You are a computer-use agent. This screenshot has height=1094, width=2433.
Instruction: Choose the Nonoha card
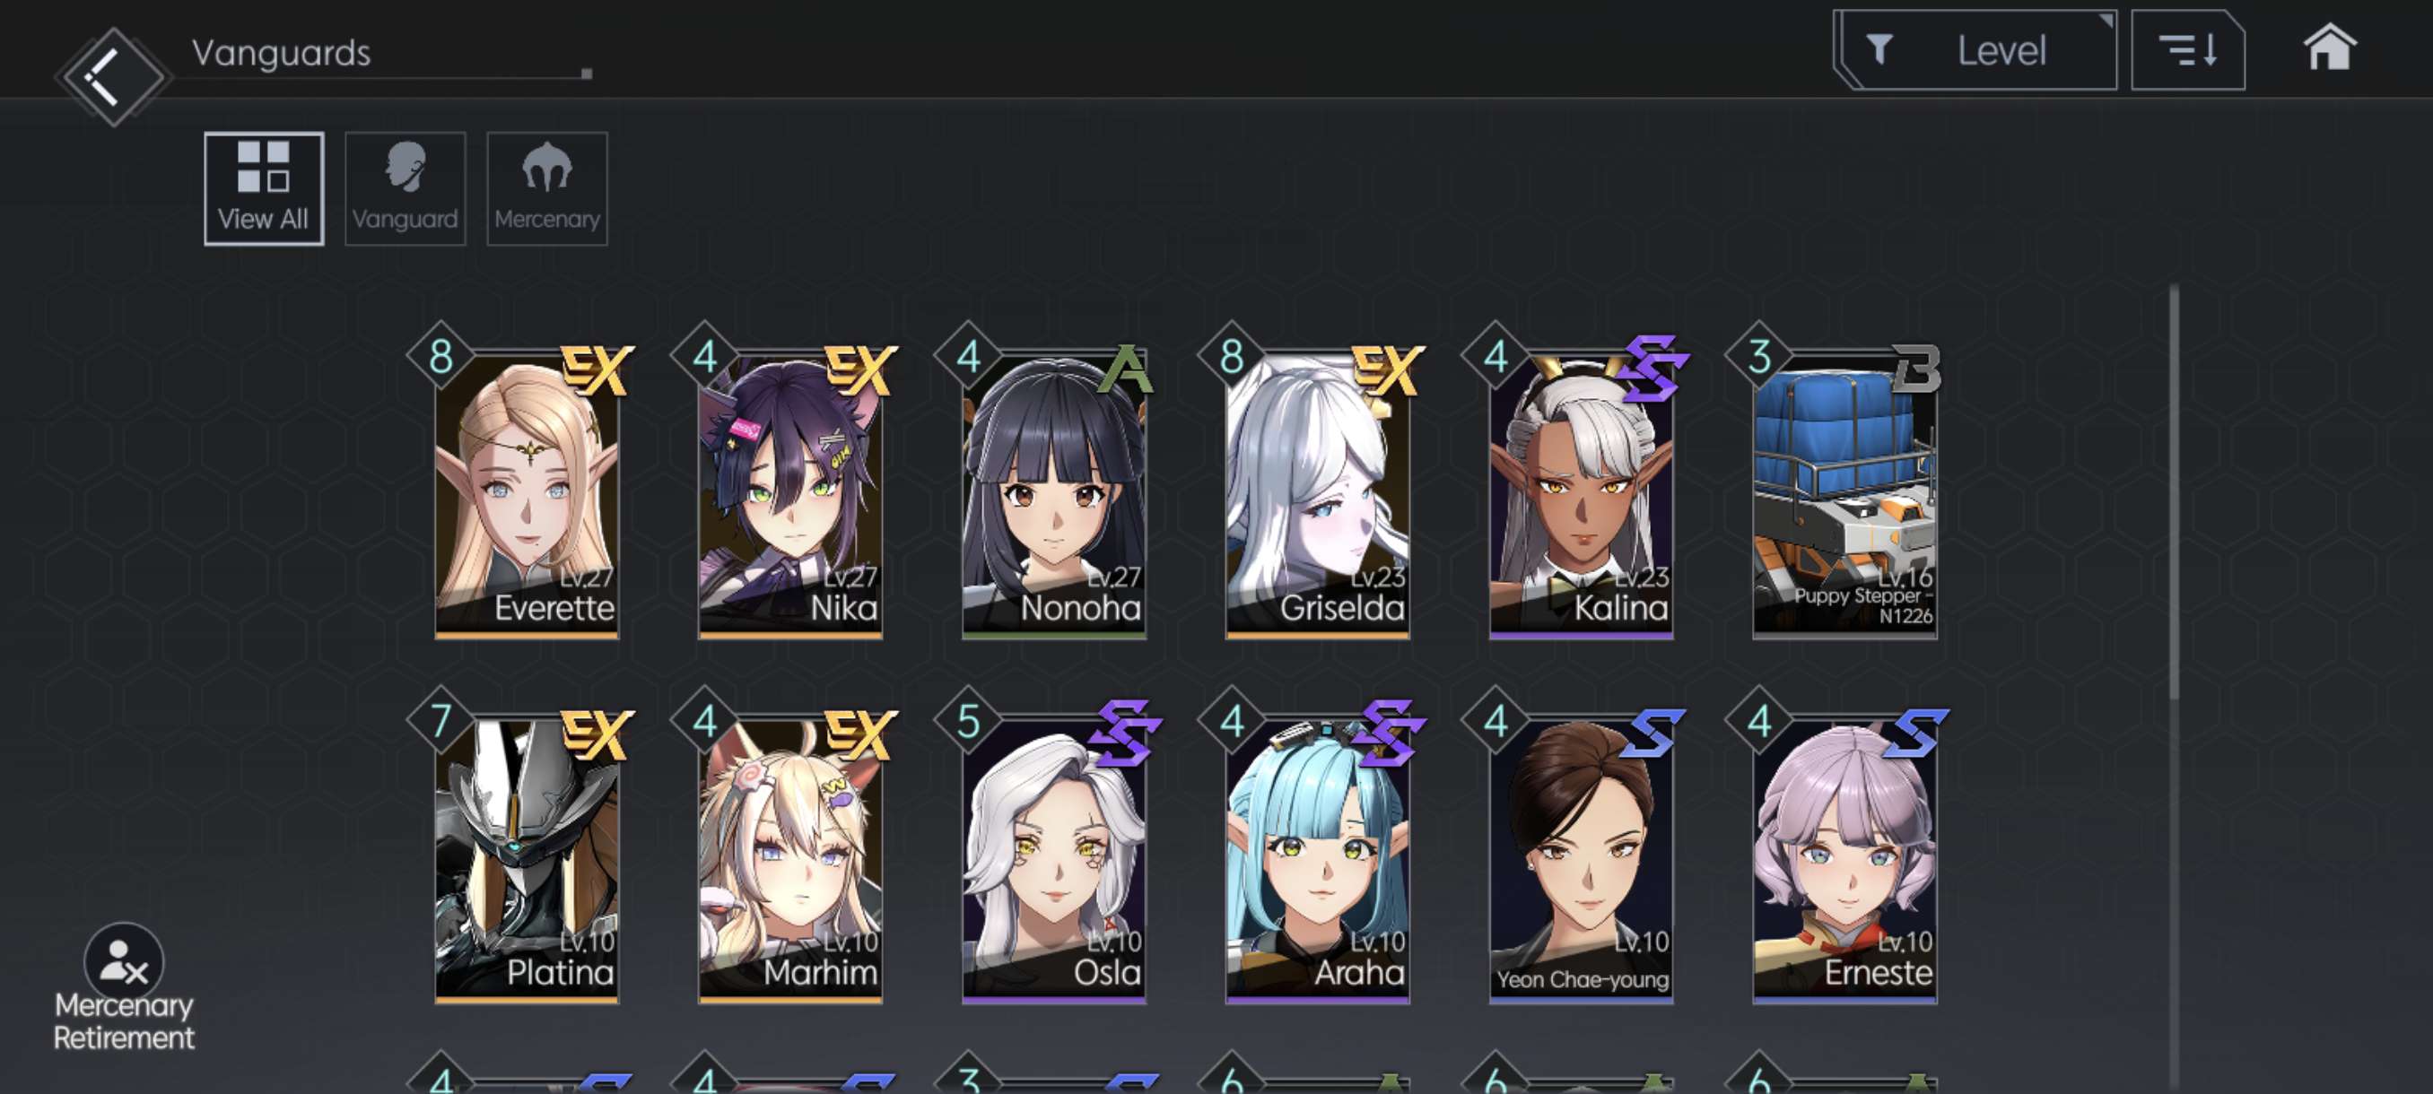point(1053,492)
